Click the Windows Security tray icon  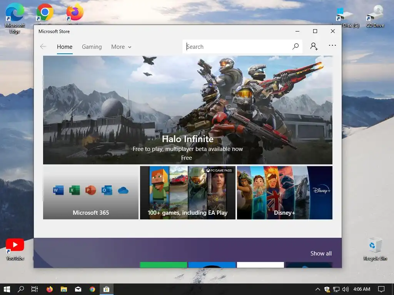click(327, 289)
